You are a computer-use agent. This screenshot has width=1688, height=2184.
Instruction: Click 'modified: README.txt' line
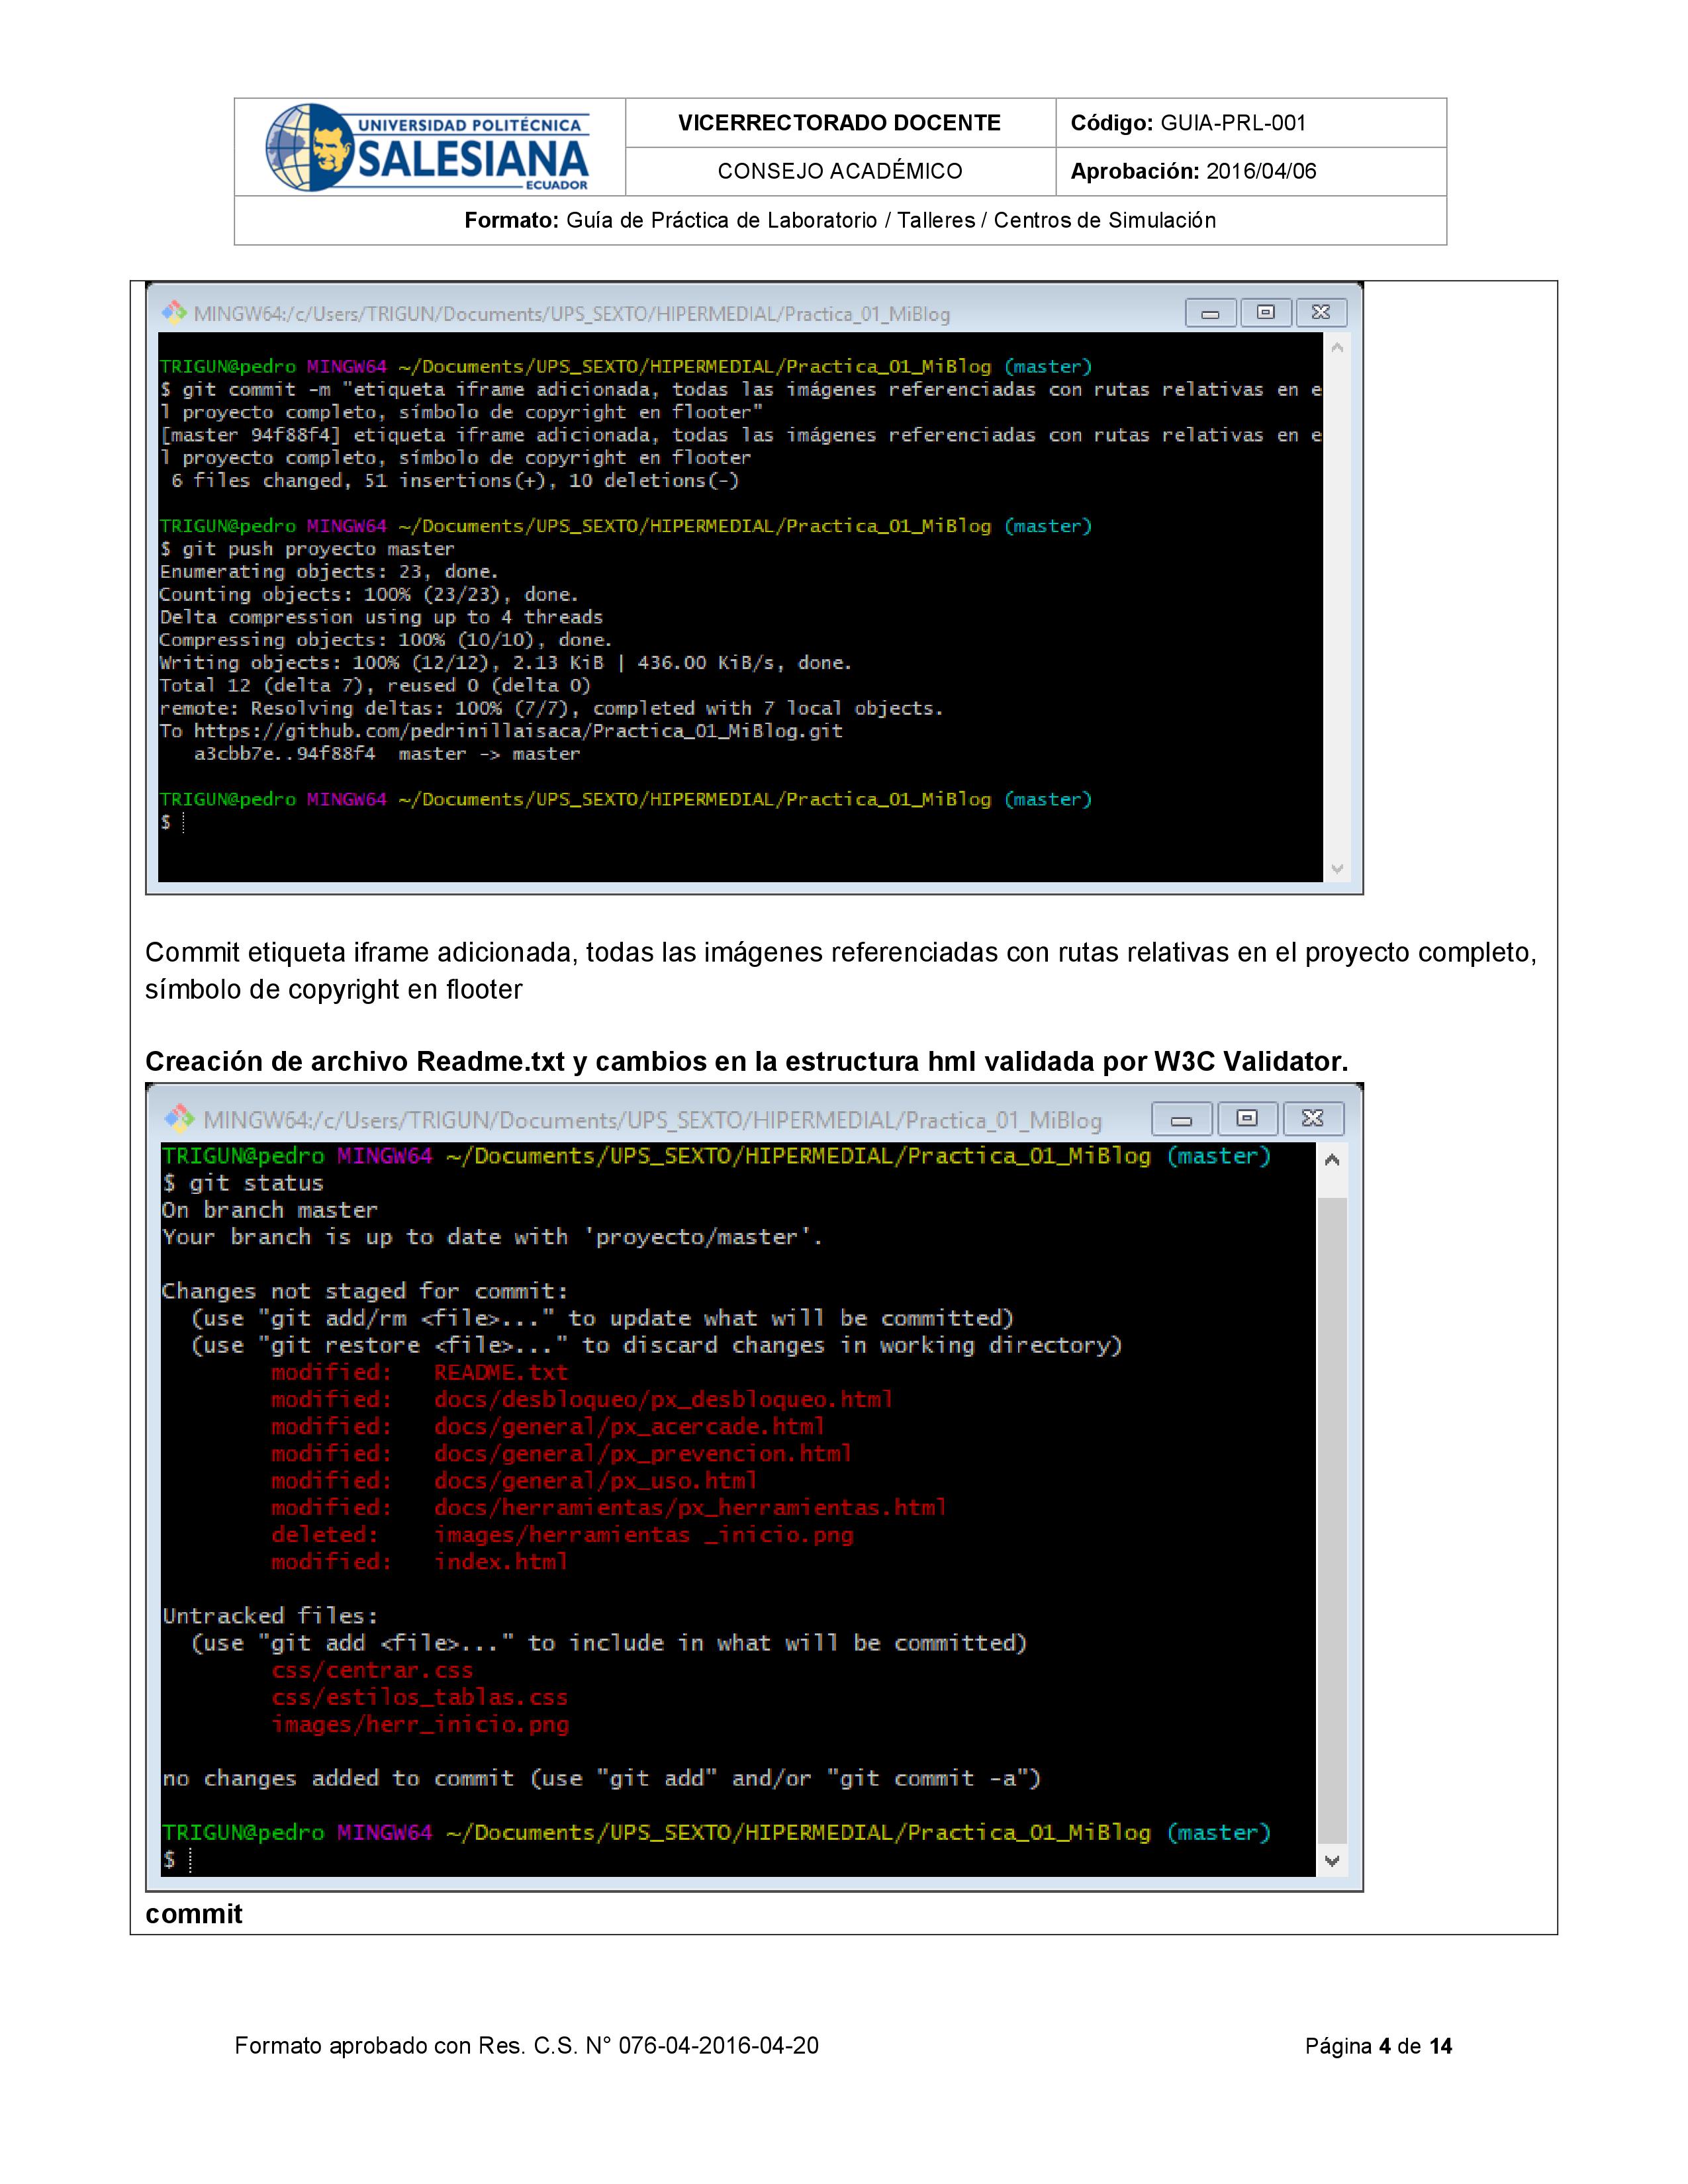419,1372
